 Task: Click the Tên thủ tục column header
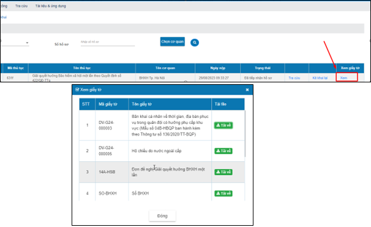coord(82,68)
